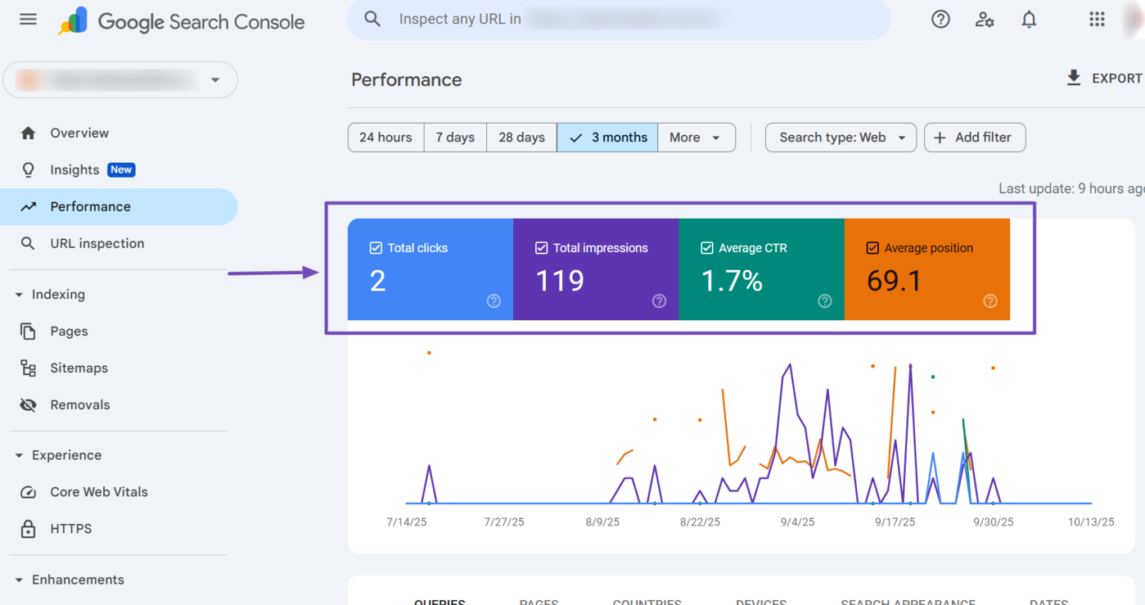Open the Search type: Web dropdown
The width and height of the screenshot is (1145, 605).
coord(840,138)
